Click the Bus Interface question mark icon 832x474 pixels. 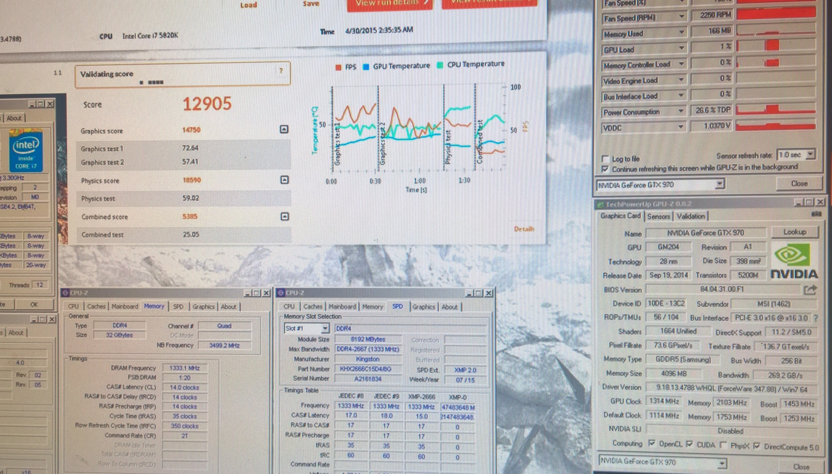point(815,318)
